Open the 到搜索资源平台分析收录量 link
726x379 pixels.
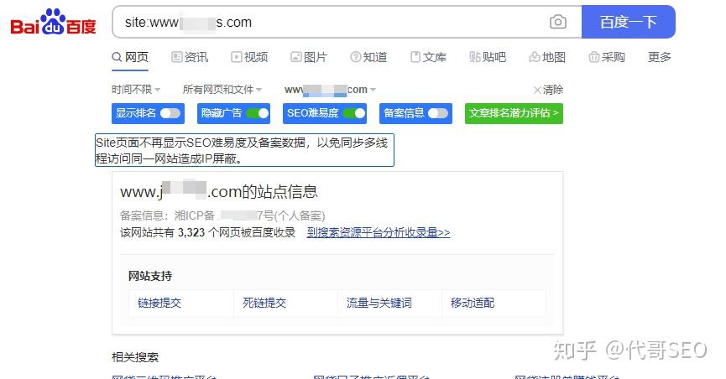379,232
